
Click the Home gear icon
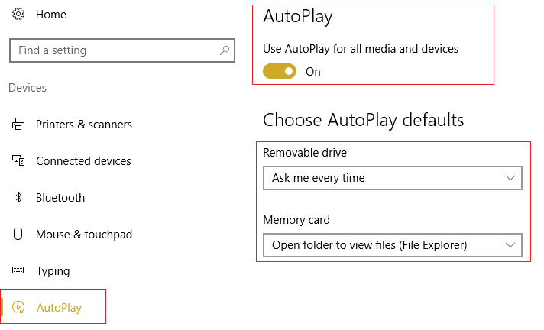tap(18, 15)
